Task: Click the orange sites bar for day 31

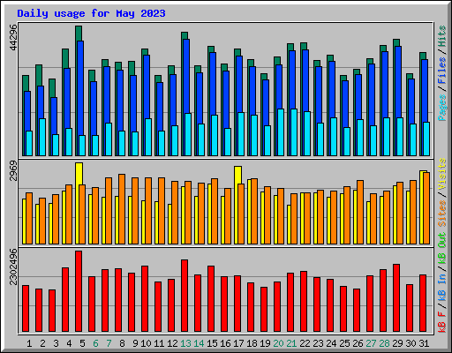Action: click(426, 208)
